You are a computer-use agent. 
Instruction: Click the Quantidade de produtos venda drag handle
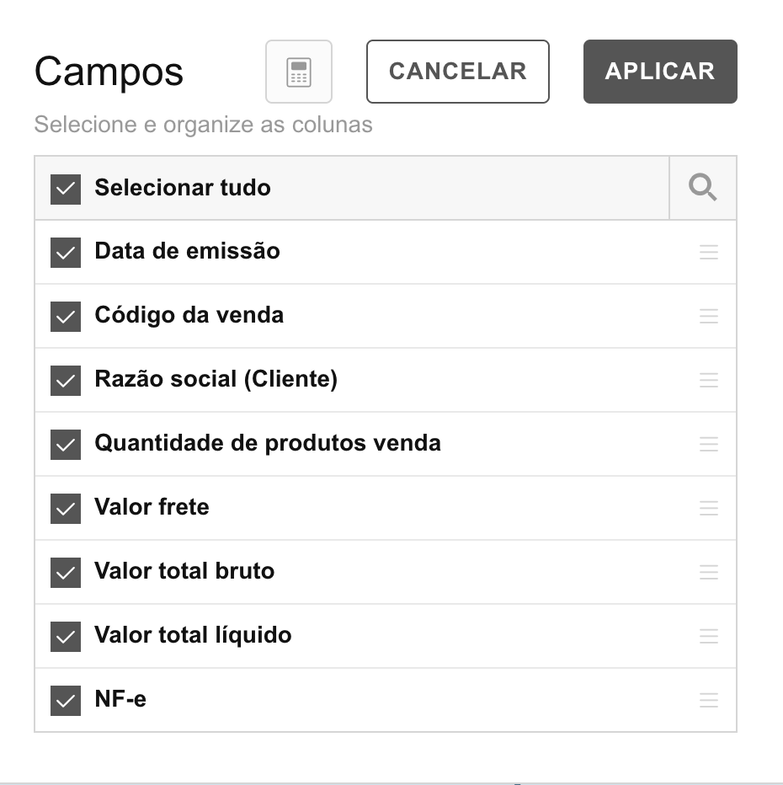708,444
